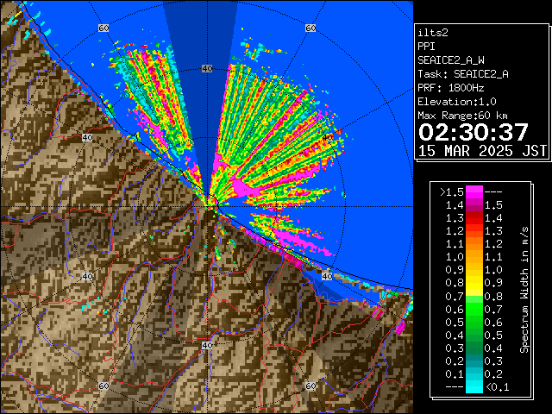Click the '>1.5' legend label
This screenshot has width=552, height=414.
452,192
